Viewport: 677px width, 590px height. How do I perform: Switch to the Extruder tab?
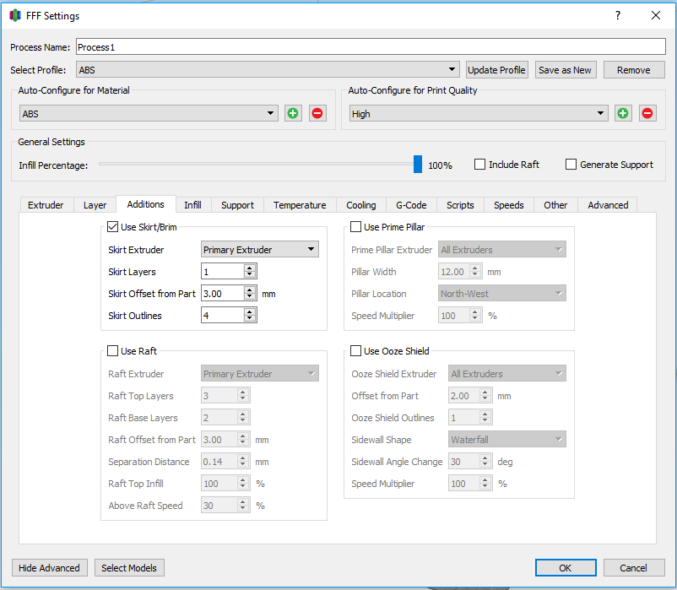click(x=46, y=205)
